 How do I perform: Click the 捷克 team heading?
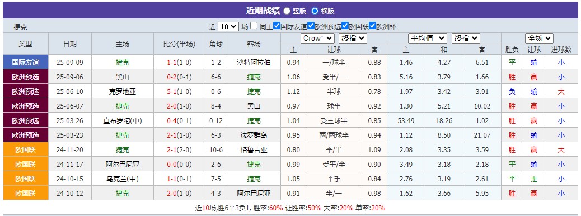(x=20, y=27)
